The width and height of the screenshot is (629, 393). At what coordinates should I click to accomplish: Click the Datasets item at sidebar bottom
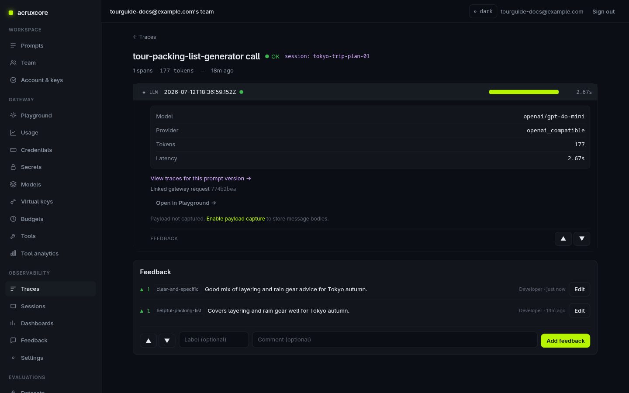(51, 391)
